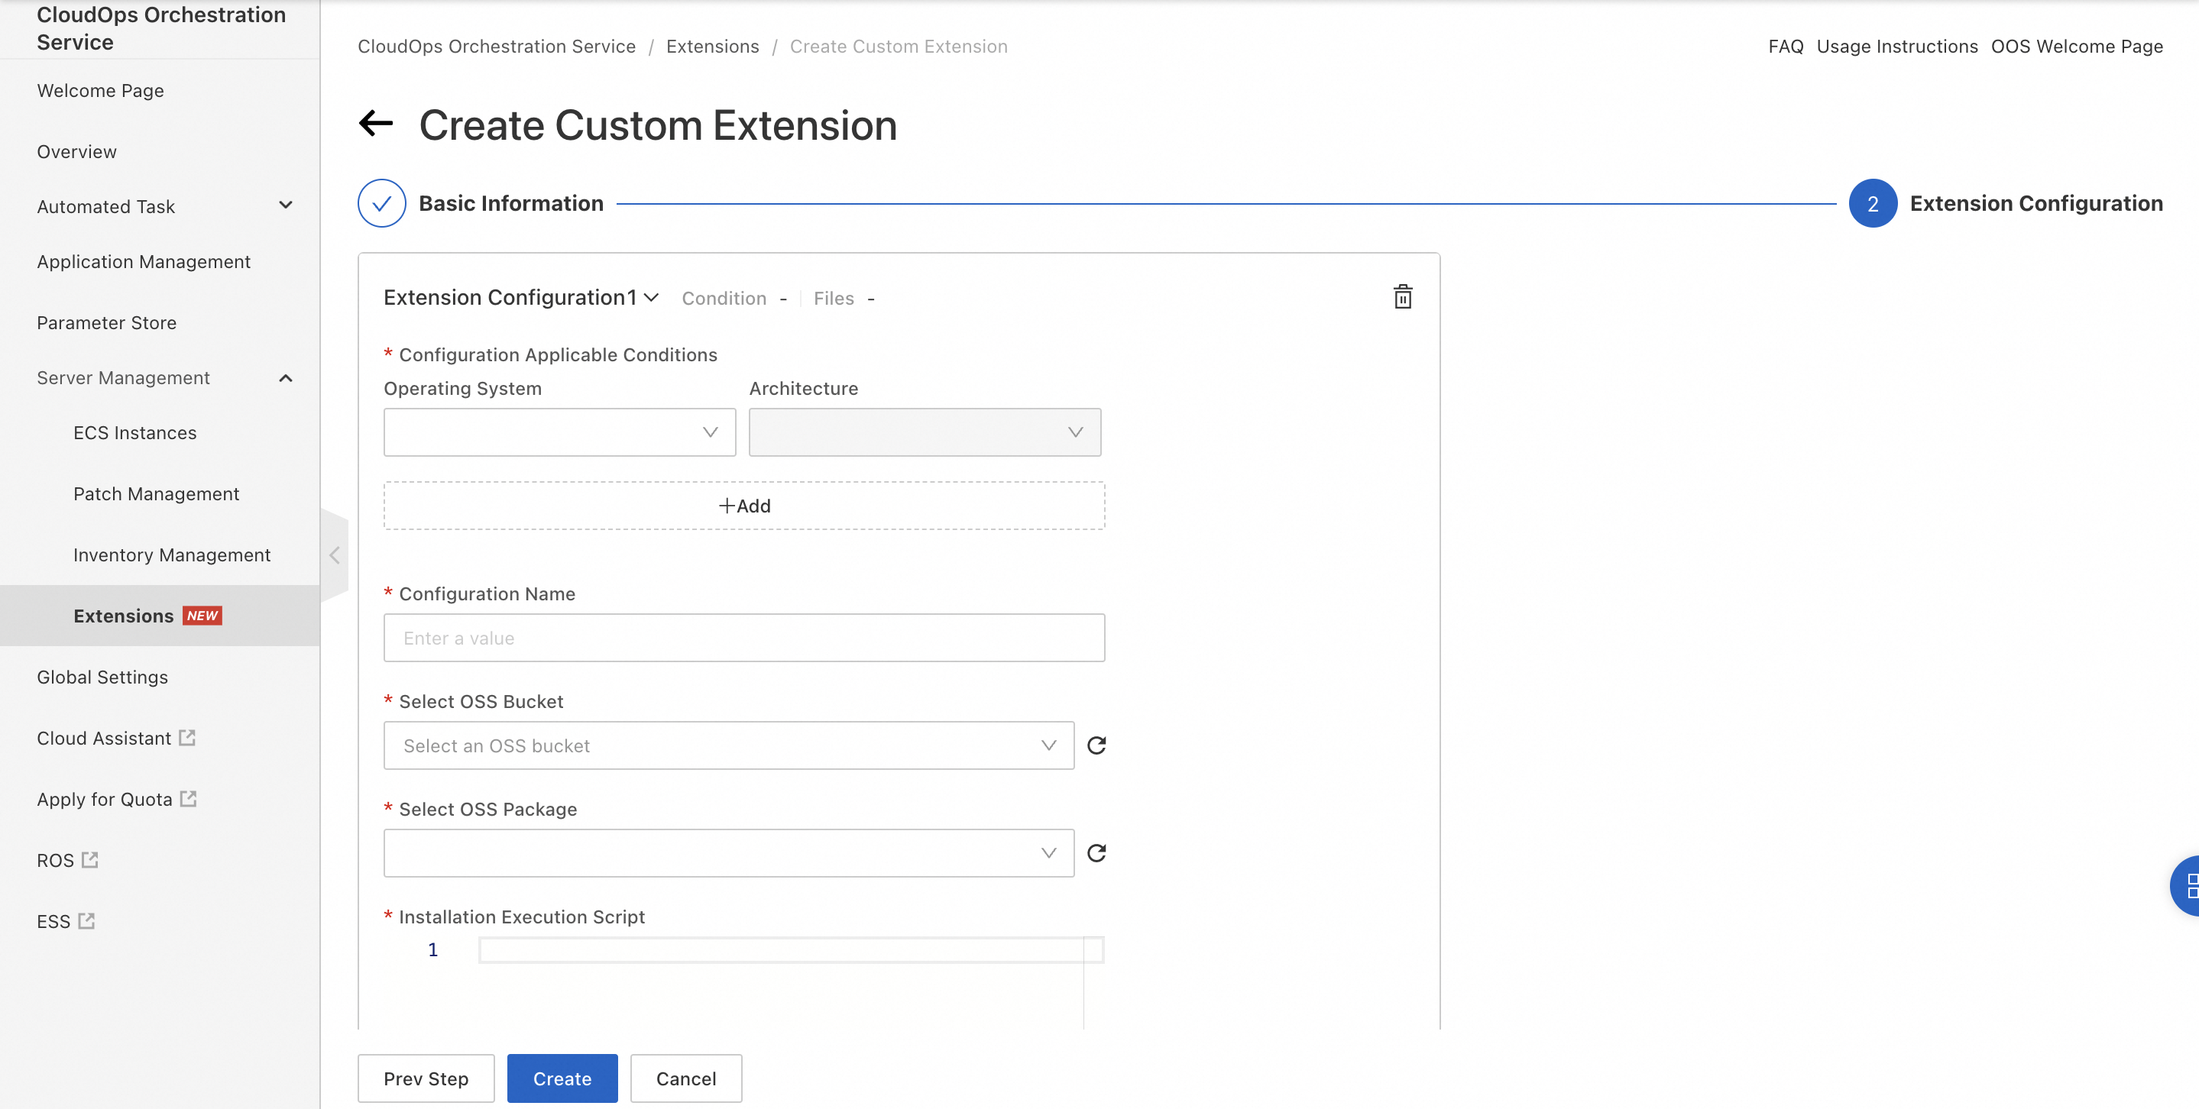Image resolution: width=2199 pixels, height=1109 pixels.
Task: Open the Select OSS Bucket dropdown
Action: (x=728, y=745)
